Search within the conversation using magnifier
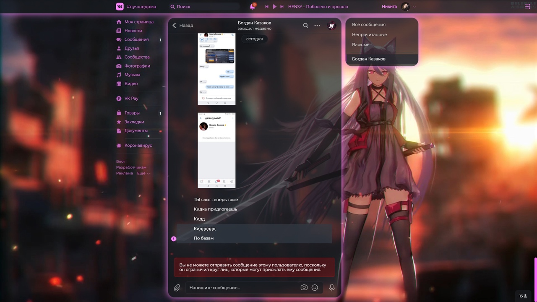Image resolution: width=537 pixels, height=302 pixels. [x=305, y=26]
